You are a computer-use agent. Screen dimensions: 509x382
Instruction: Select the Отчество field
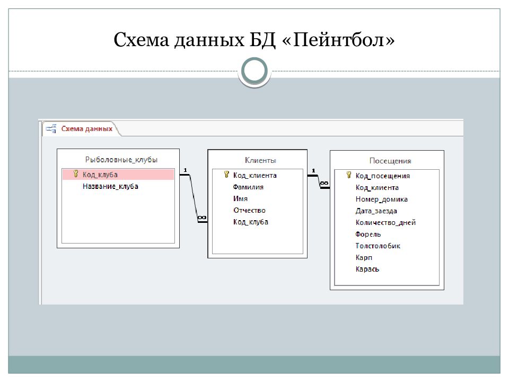249,211
